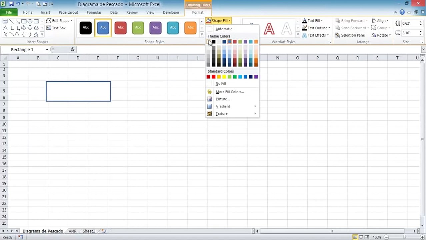Screen dimensions: 426x240
Task: Add a new sheet tab
Action: click(104, 231)
